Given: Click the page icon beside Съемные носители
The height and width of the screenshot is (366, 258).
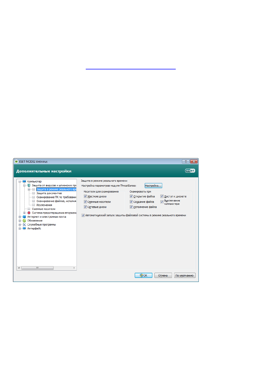Looking at the screenshot, I should click(x=29, y=209).
